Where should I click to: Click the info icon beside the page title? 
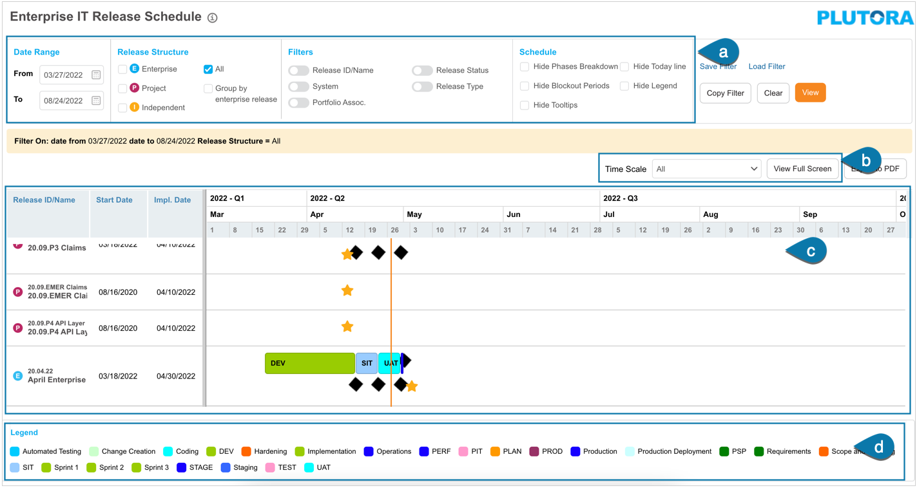coord(212,18)
